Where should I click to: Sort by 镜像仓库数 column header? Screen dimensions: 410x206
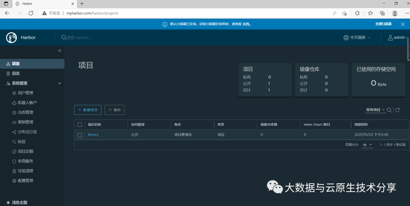point(269,125)
